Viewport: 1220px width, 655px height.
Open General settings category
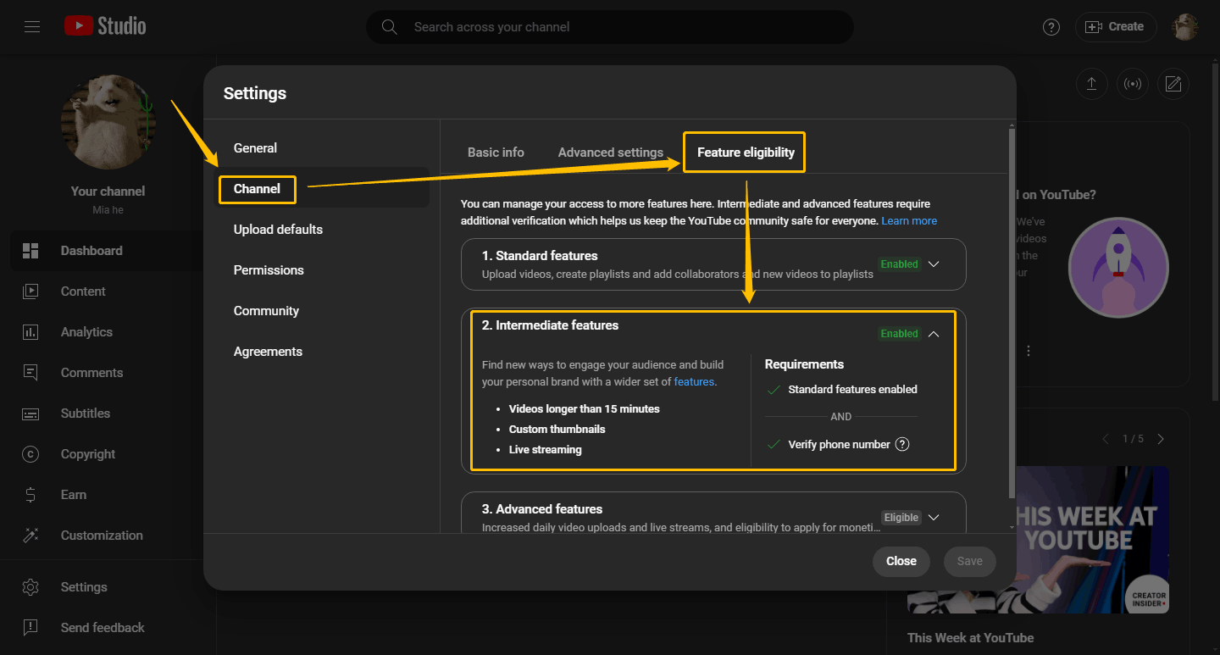click(x=322, y=148)
